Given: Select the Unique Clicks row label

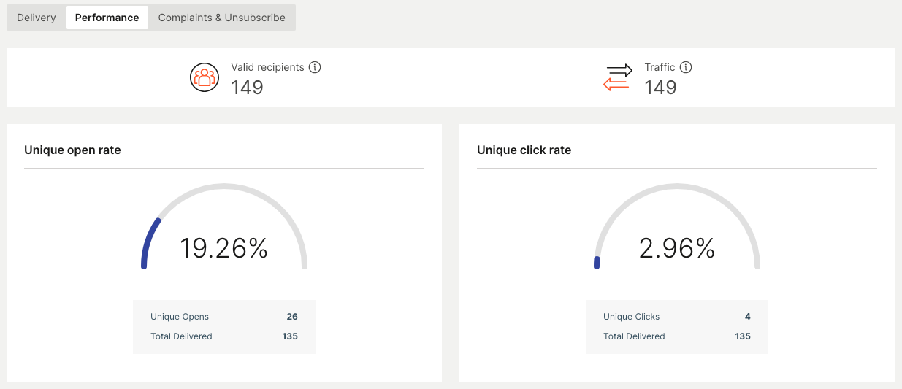Looking at the screenshot, I should click(631, 317).
